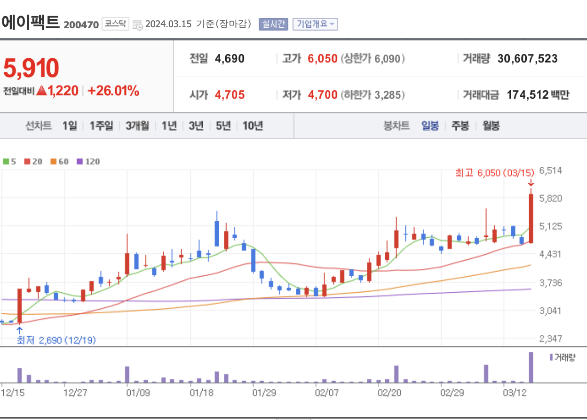Click the red 20-day moving average legend marker
The height and width of the screenshot is (420, 587).
click(x=27, y=162)
